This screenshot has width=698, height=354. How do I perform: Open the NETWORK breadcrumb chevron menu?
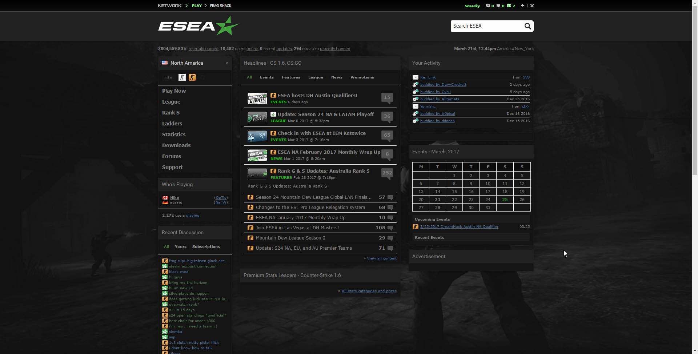click(186, 5)
